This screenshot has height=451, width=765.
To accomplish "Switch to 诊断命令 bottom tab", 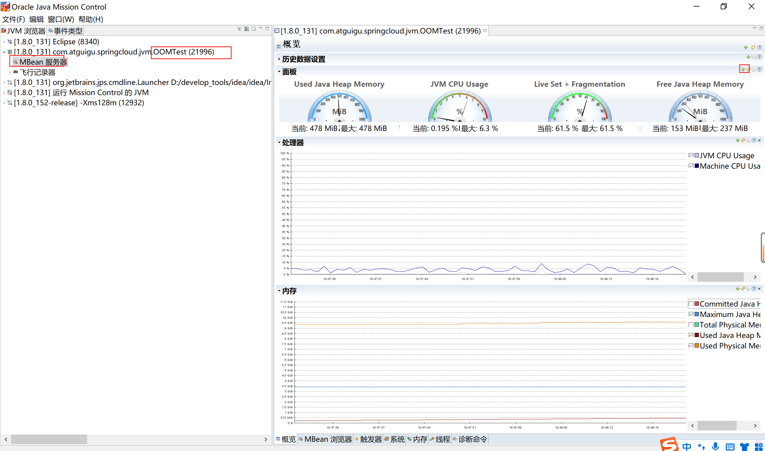I will (x=470, y=439).
